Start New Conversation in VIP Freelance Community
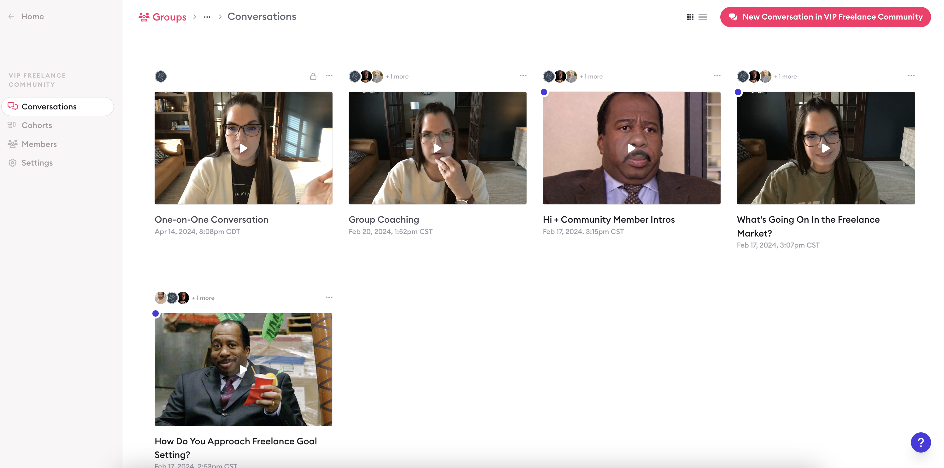944x468 pixels. 825,17
